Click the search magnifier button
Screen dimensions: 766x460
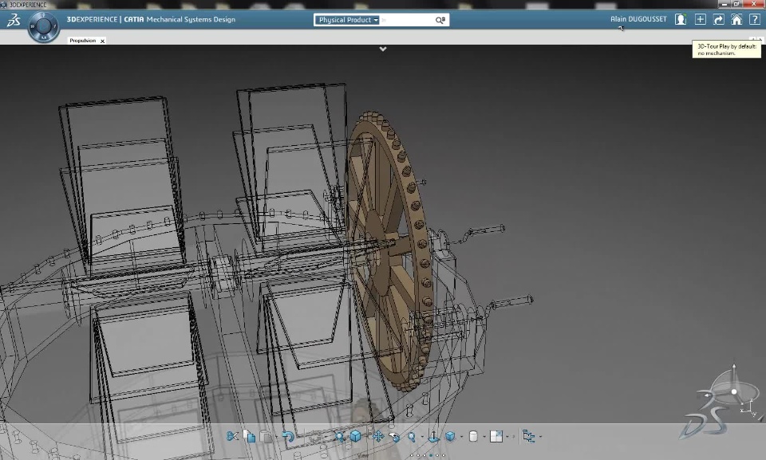(x=440, y=20)
